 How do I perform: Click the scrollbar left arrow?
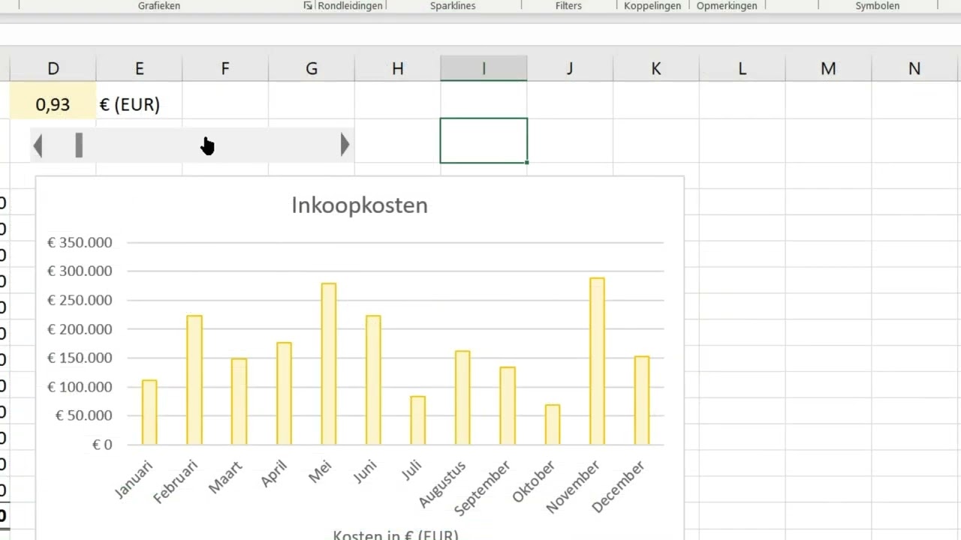[x=38, y=145]
